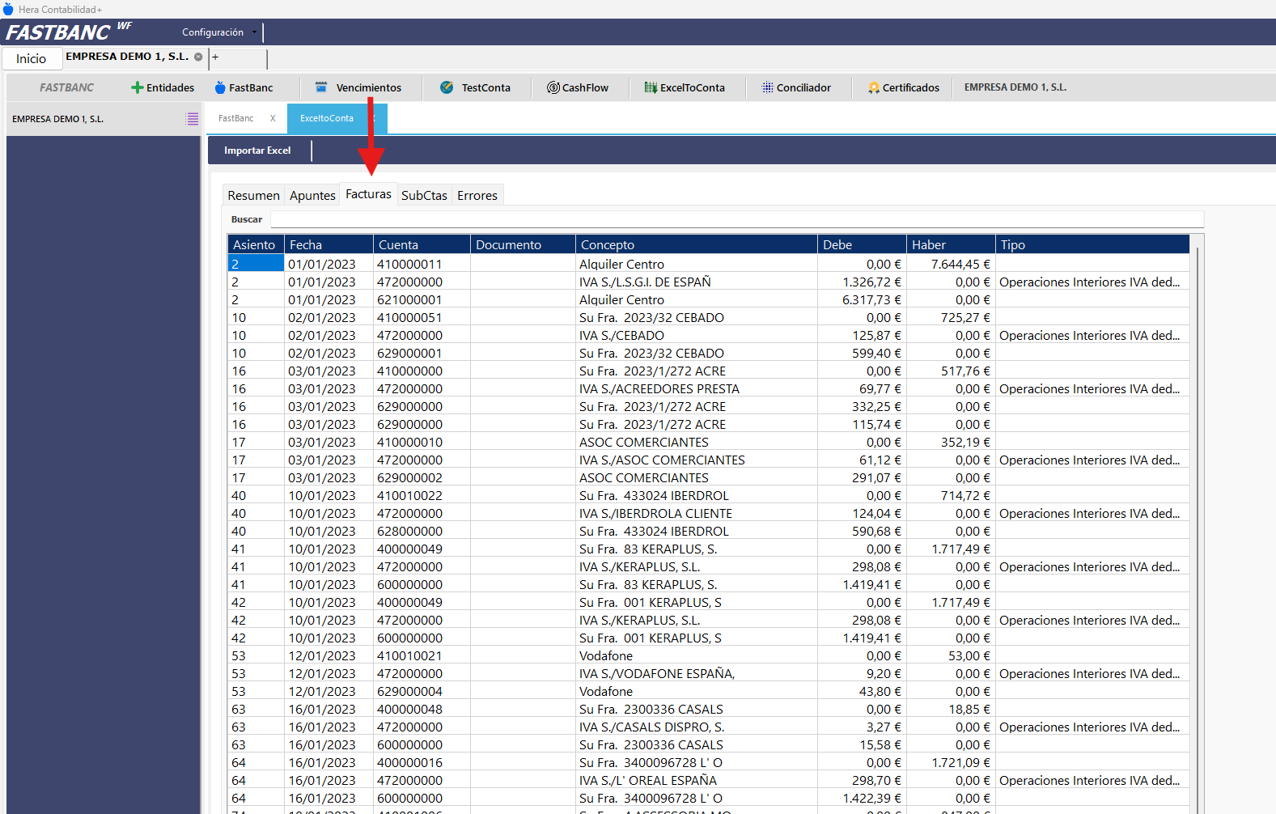Screen dimensions: 1276x814
Task: Open the Errores tab
Action: point(477,196)
